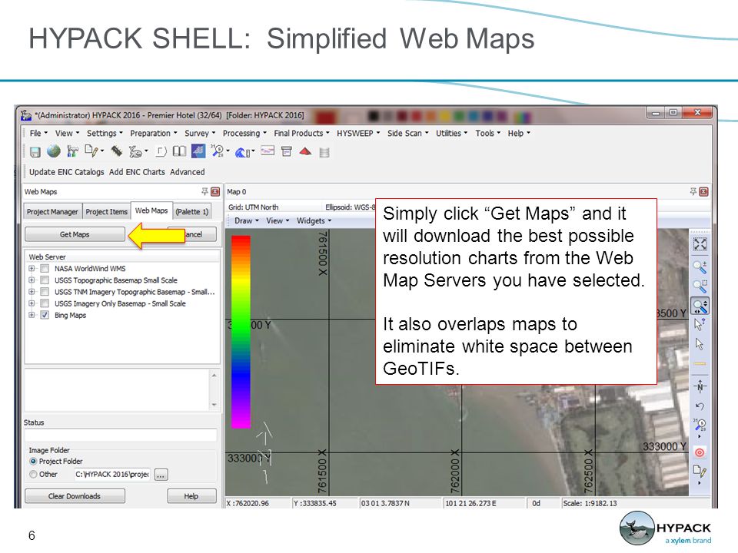Toggle USGS Topographic Basemap Small Scale checkbox

click(x=45, y=280)
